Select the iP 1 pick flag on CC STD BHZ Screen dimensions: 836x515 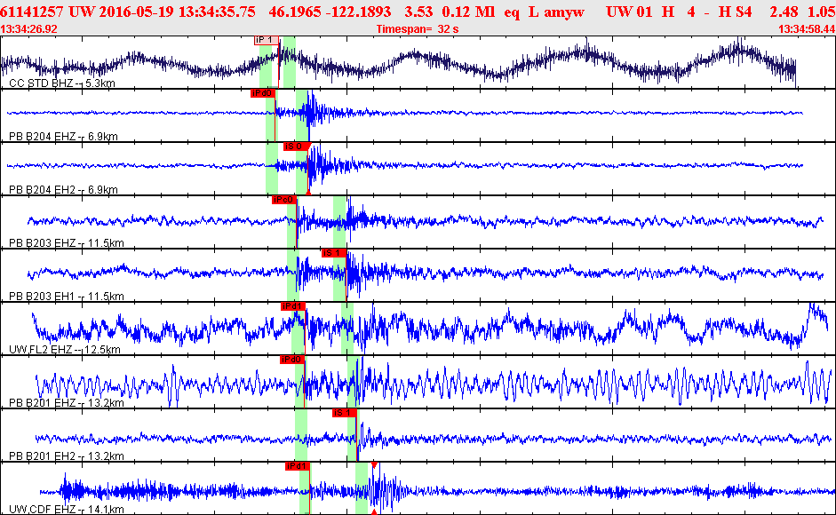(266, 41)
